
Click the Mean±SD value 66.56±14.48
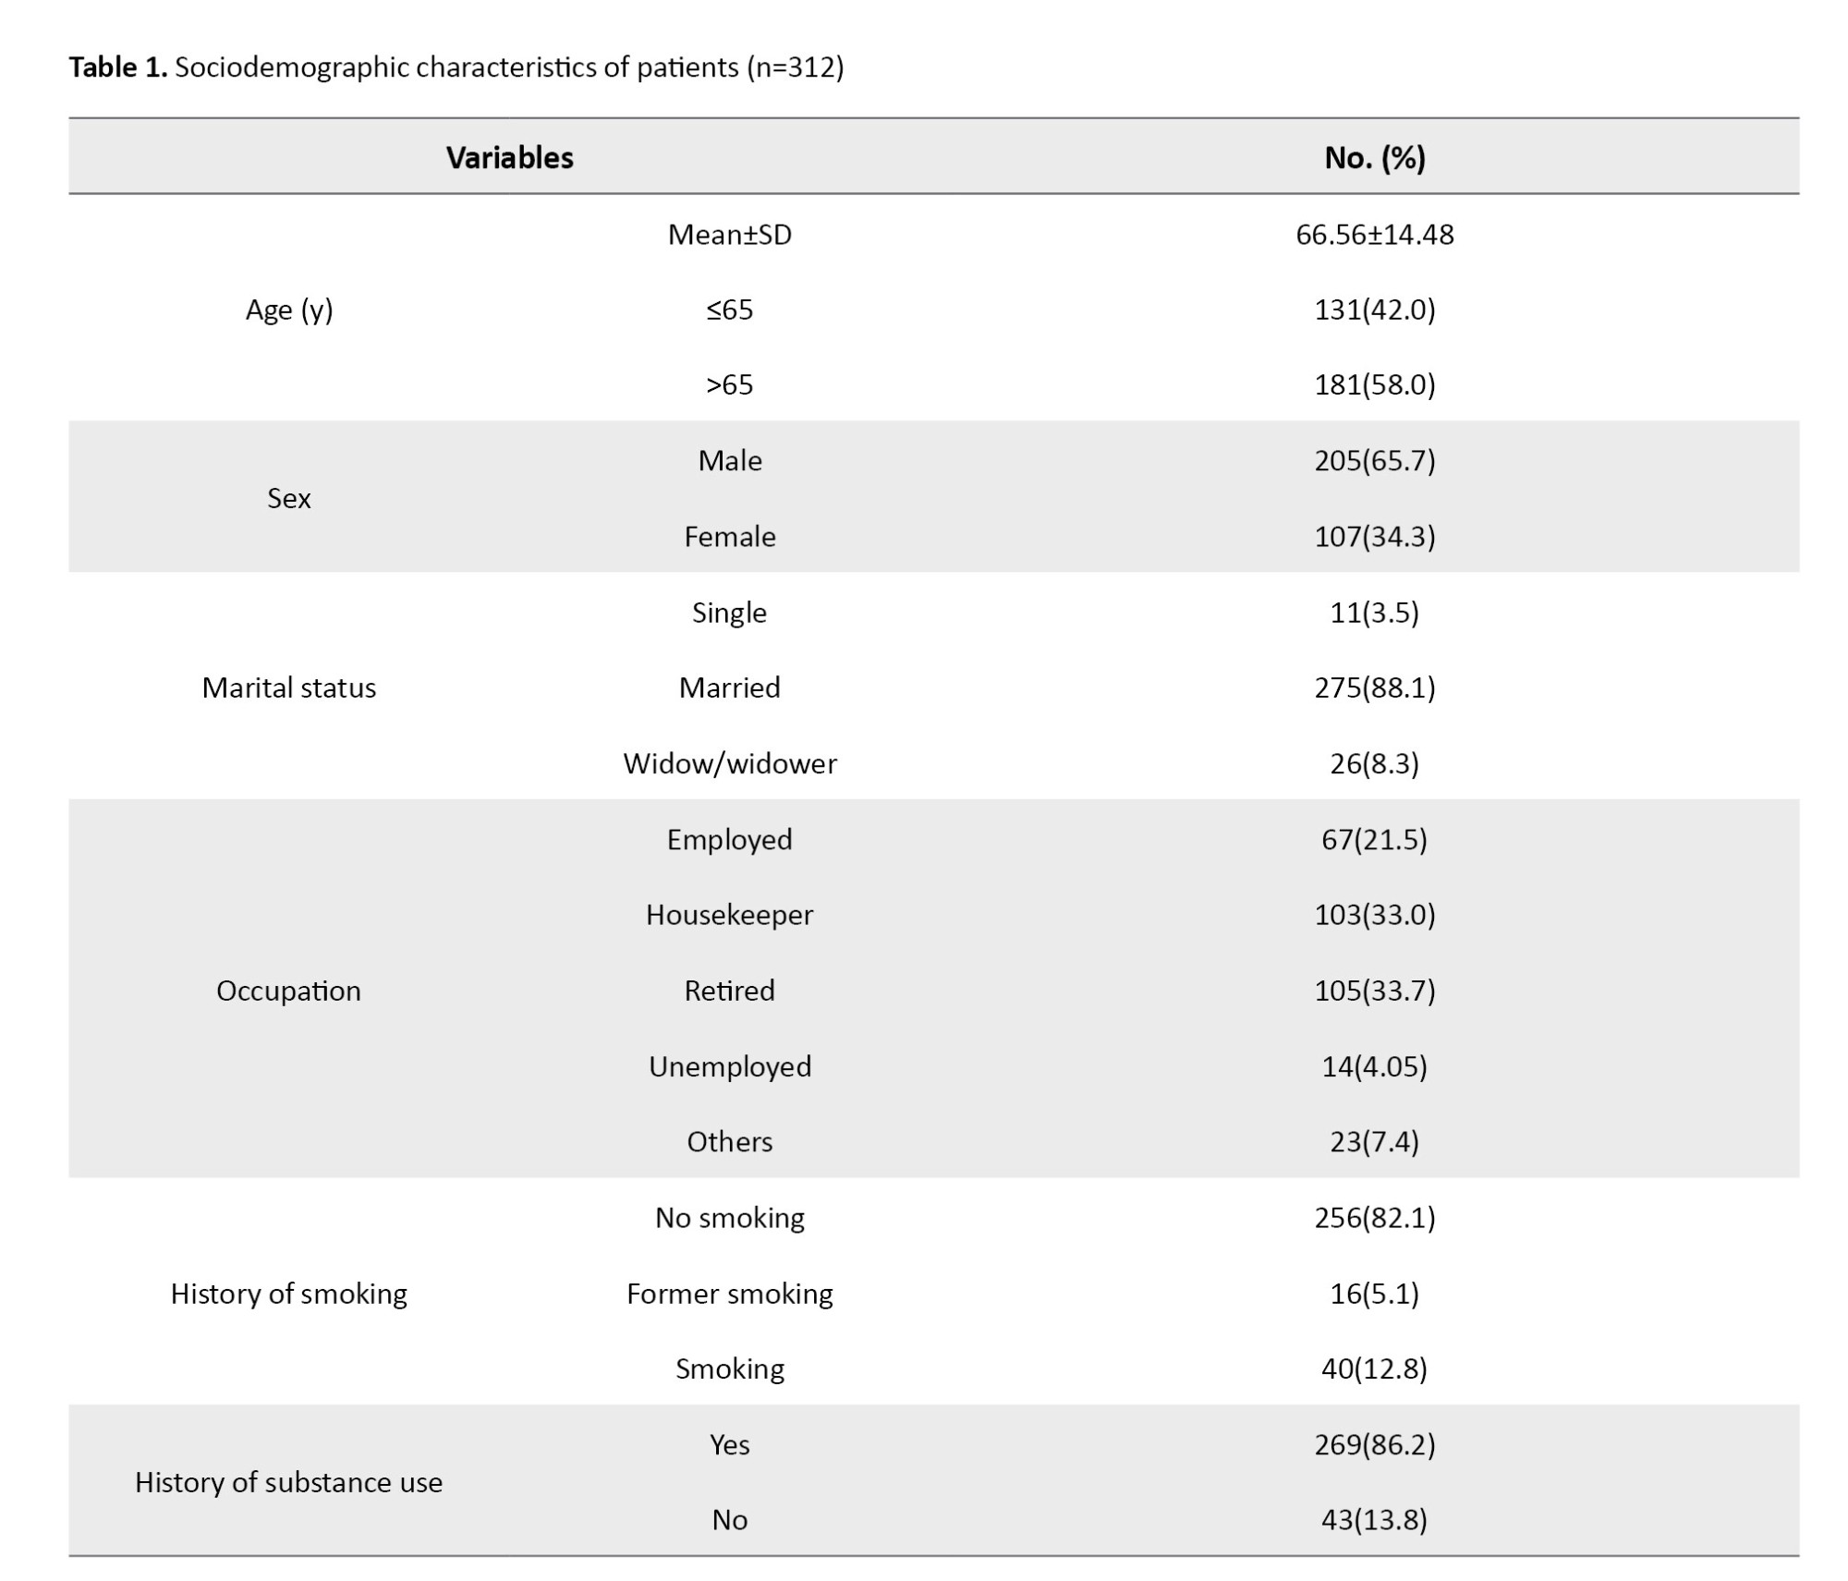click(x=1374, y=235)
